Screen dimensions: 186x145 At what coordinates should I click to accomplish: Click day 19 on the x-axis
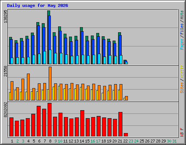[109, 141]
